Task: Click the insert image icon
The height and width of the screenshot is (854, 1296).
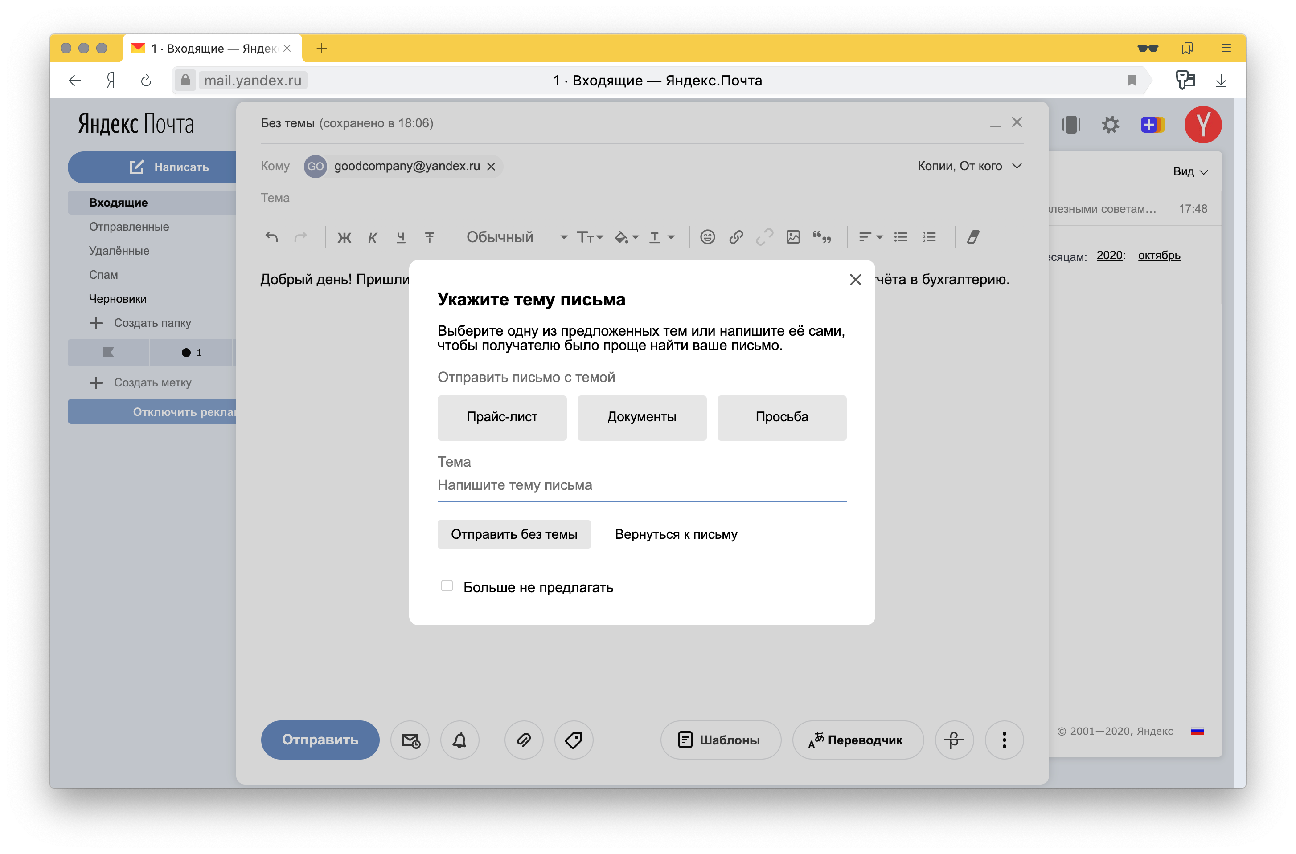Action: coord(793,237)
